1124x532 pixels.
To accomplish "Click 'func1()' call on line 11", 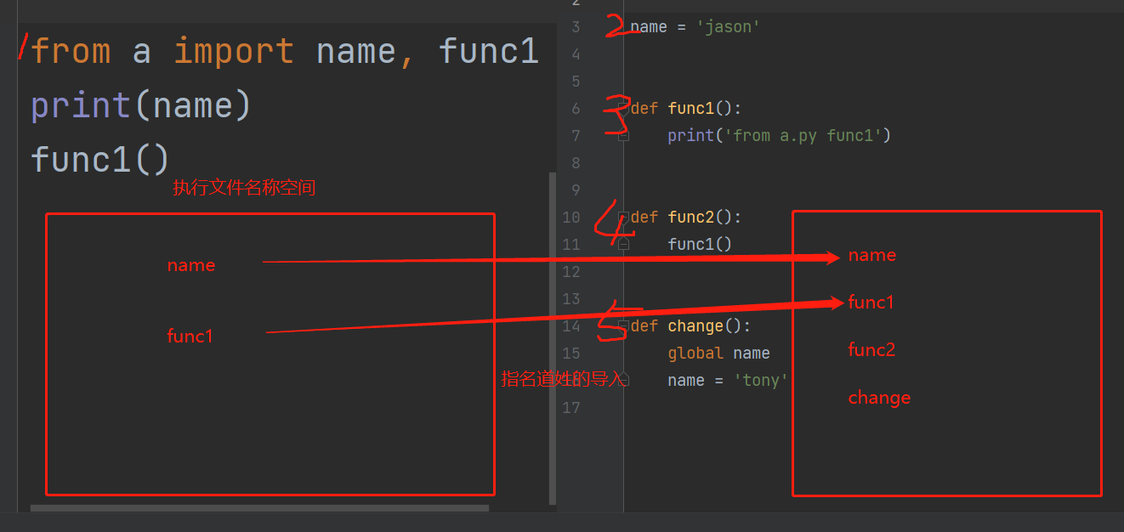I will (700, 244).
